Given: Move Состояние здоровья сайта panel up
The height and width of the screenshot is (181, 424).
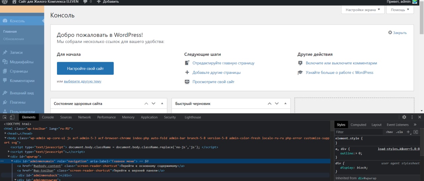Looking at the screenshot, I should [147, 104].
